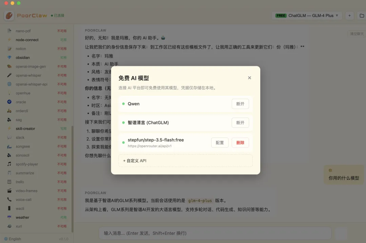The width and height of the screenshot is (366, 243).
Task: Click the send button beside input
Action: click(x=341, y=233)
